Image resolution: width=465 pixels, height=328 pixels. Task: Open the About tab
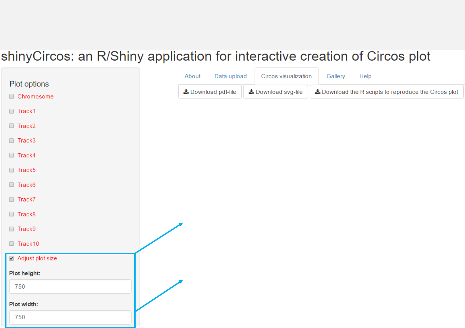pyautogui.click(x=192, y=76)
